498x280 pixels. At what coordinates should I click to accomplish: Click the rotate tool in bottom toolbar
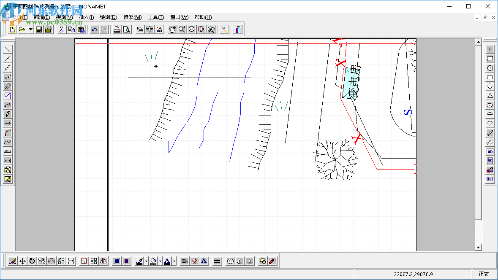pyautogui.click(x=32, y=261)
